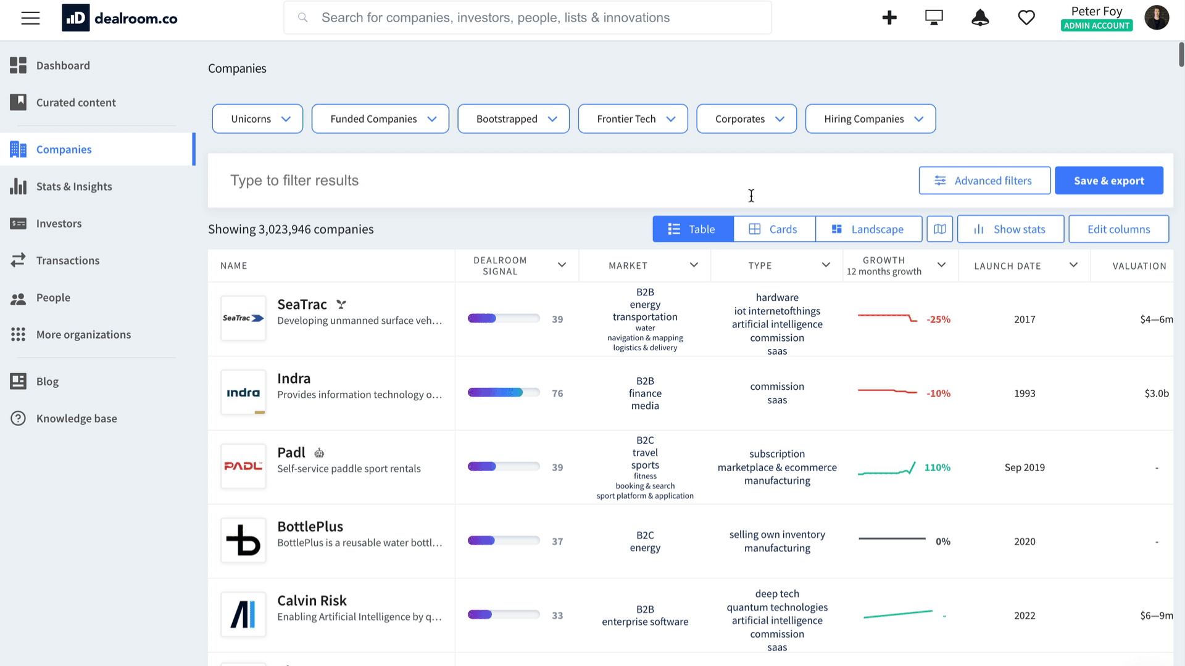Open Dealroom Signal column sort chevron
Image resolution: width=1185 pixels, height=666 pixels.
(x=562, y=265)
